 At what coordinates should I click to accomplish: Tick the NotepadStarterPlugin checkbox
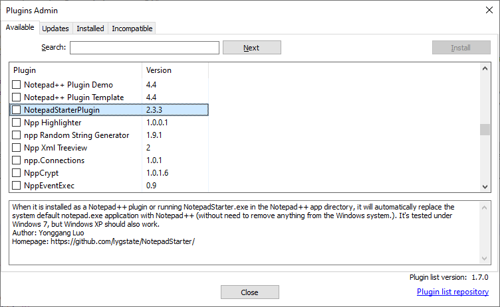click(16, 110)
